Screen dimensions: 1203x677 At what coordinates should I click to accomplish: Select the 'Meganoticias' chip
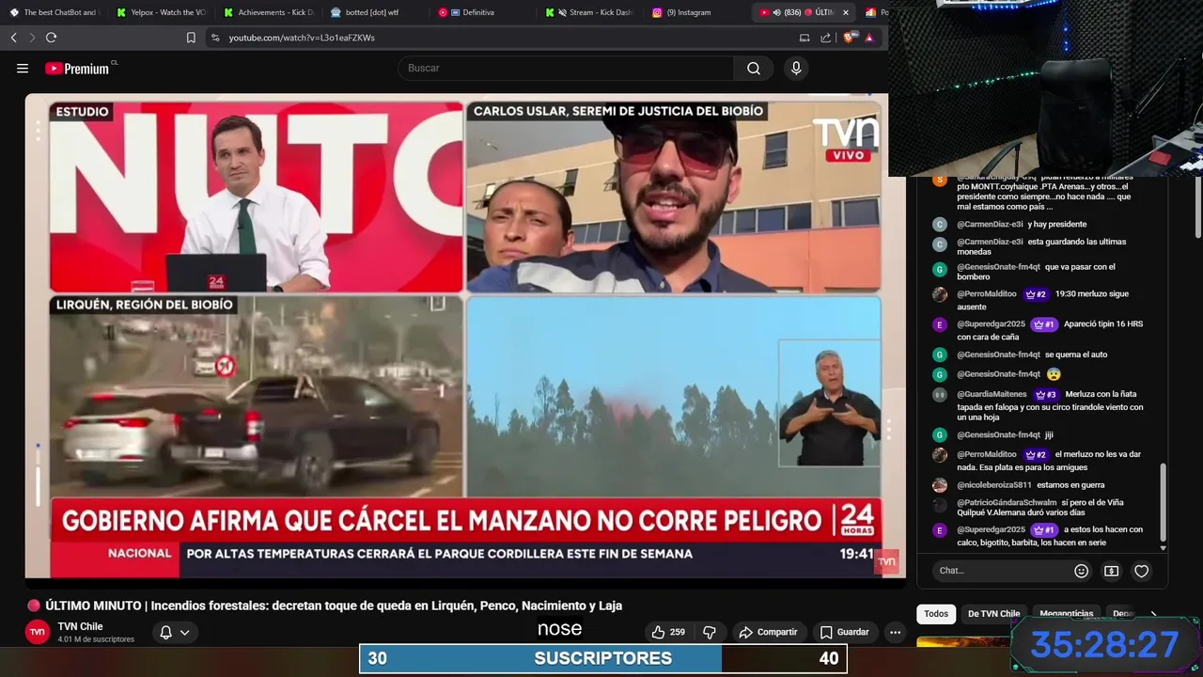coord(1066,614)
